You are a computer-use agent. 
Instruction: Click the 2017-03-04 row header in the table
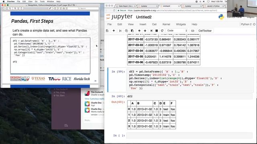136,51
